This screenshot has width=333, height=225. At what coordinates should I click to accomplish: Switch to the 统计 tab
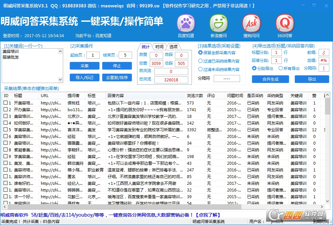point(145,47)
